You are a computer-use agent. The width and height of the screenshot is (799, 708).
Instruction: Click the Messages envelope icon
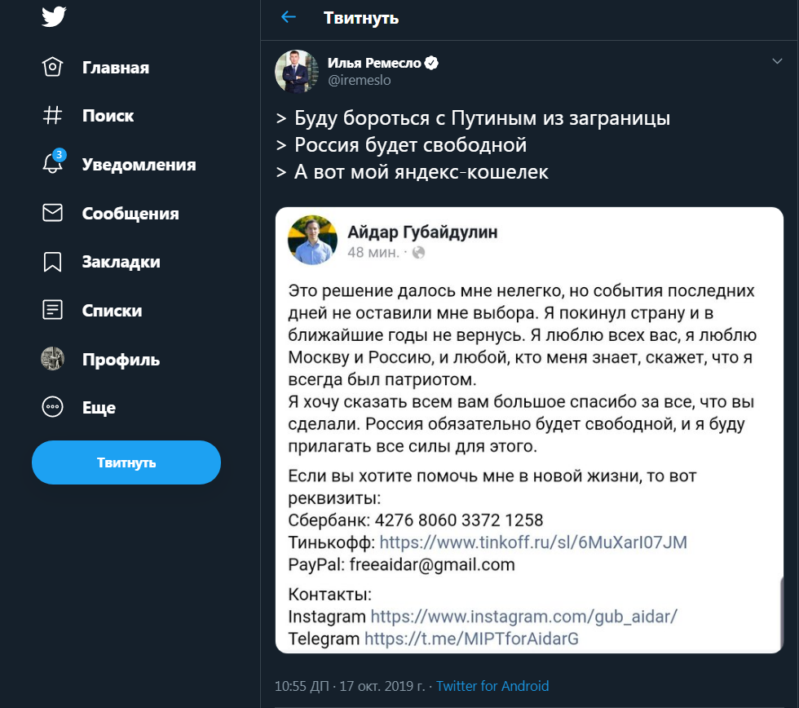pos(52,214)
